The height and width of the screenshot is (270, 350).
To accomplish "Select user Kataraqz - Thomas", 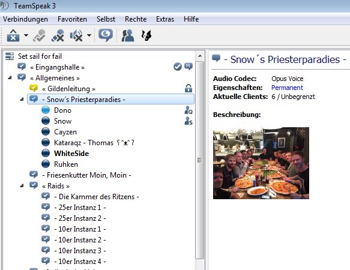I will 94,143.
